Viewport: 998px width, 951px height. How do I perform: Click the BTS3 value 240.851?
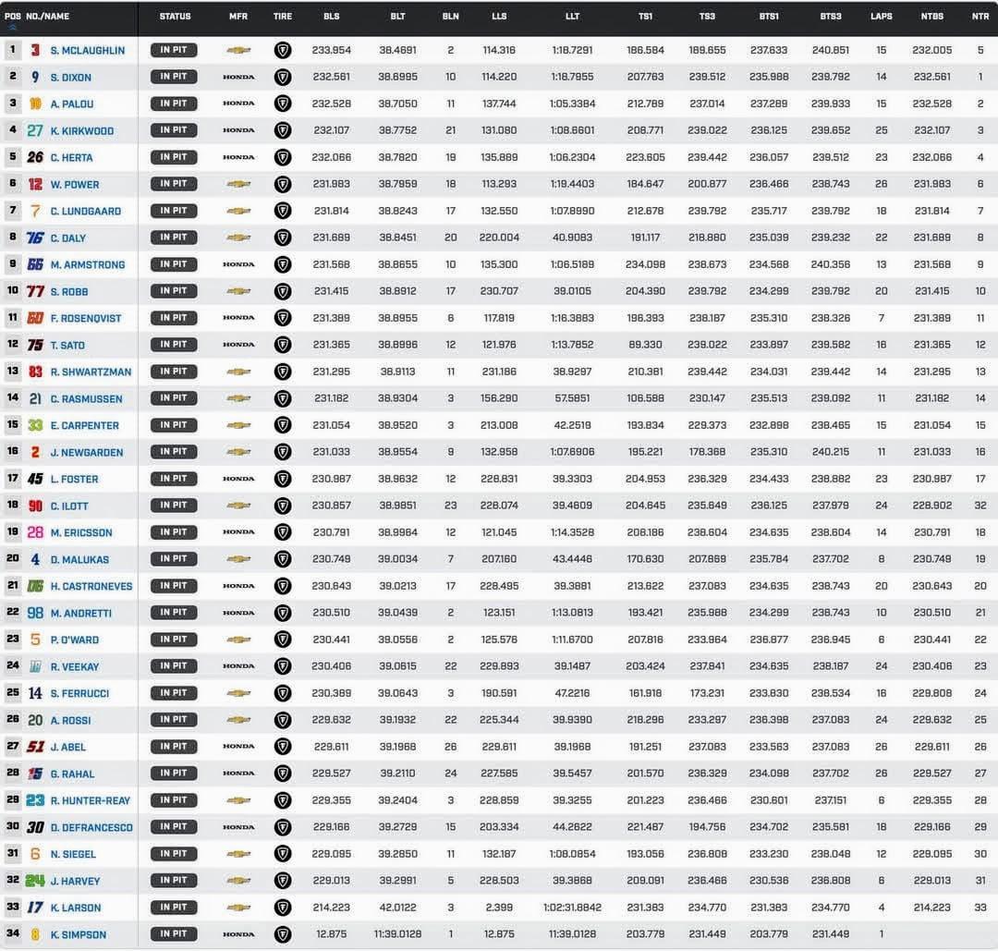coord(831,50)
